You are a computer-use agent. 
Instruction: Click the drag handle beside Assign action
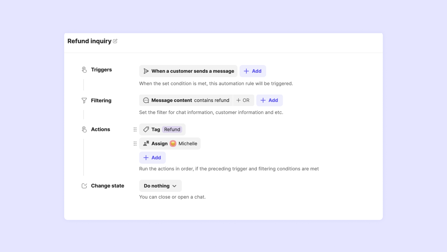(135, 143)
